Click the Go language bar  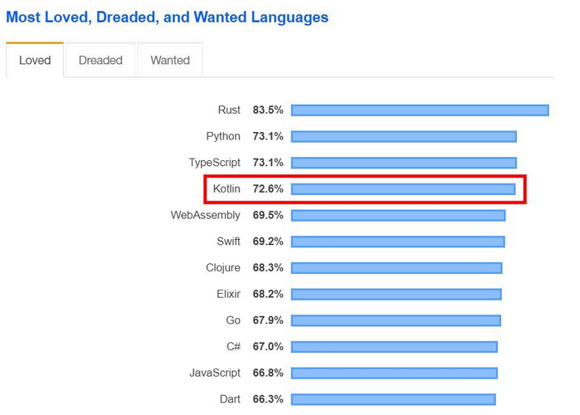point(396,320)
